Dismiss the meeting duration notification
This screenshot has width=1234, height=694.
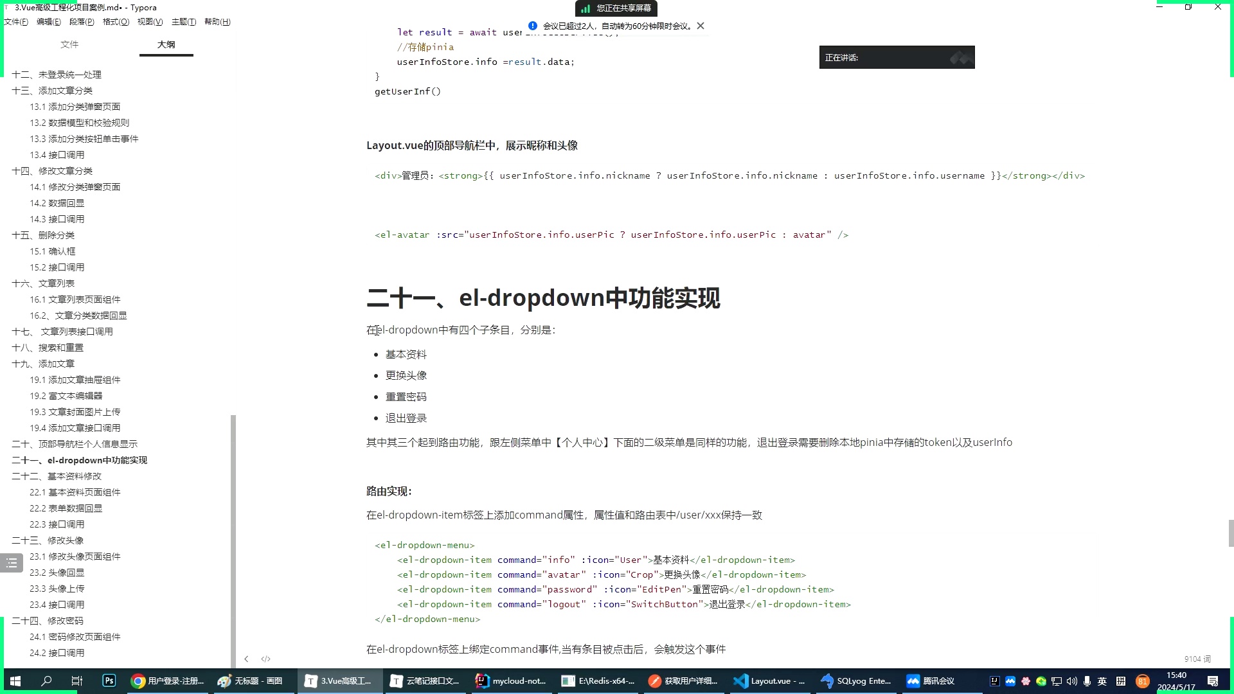tap(700, 26)
